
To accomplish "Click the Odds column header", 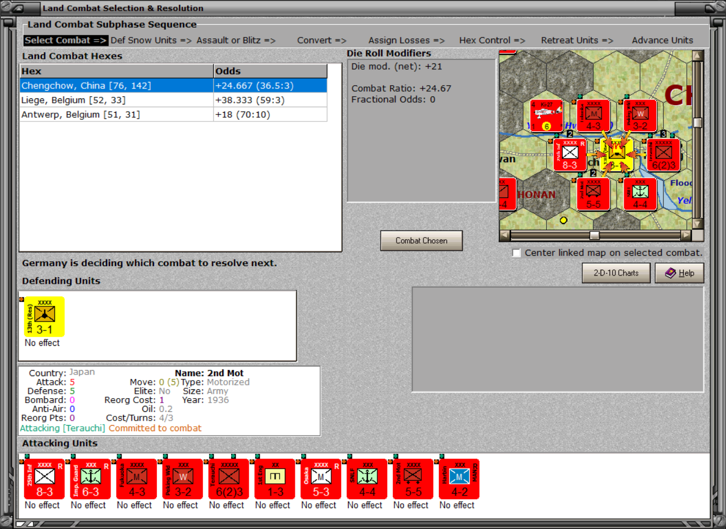I will [x=270, y=71].
